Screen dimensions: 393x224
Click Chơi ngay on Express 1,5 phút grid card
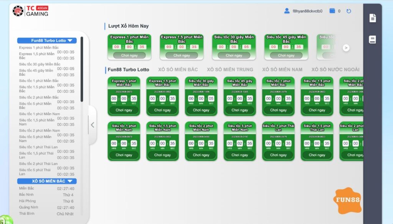162,110
